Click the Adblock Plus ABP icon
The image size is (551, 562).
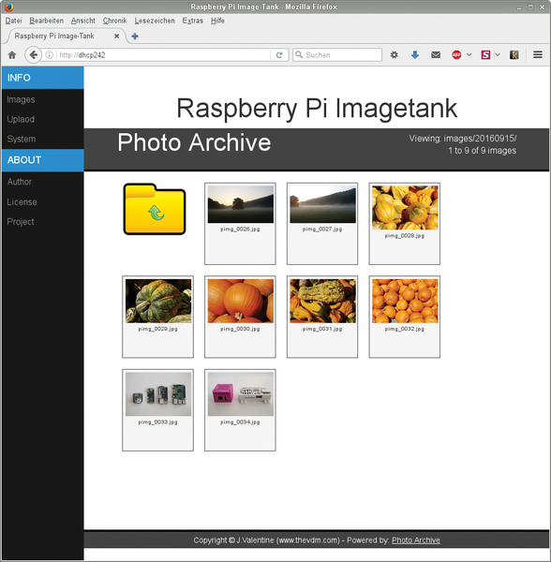(456, 55)
